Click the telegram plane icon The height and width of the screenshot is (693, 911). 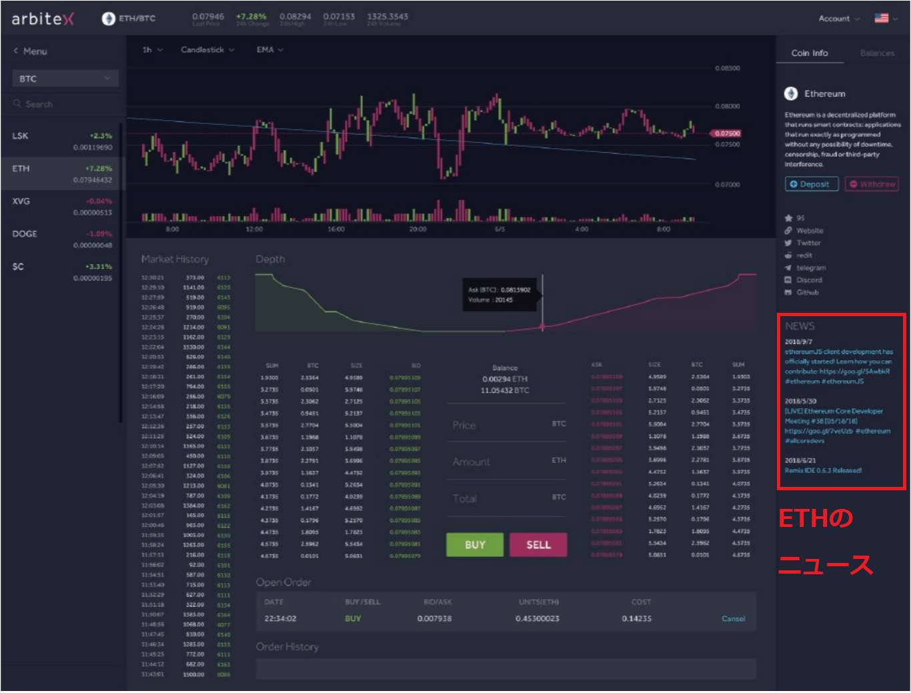click(788, 267)
